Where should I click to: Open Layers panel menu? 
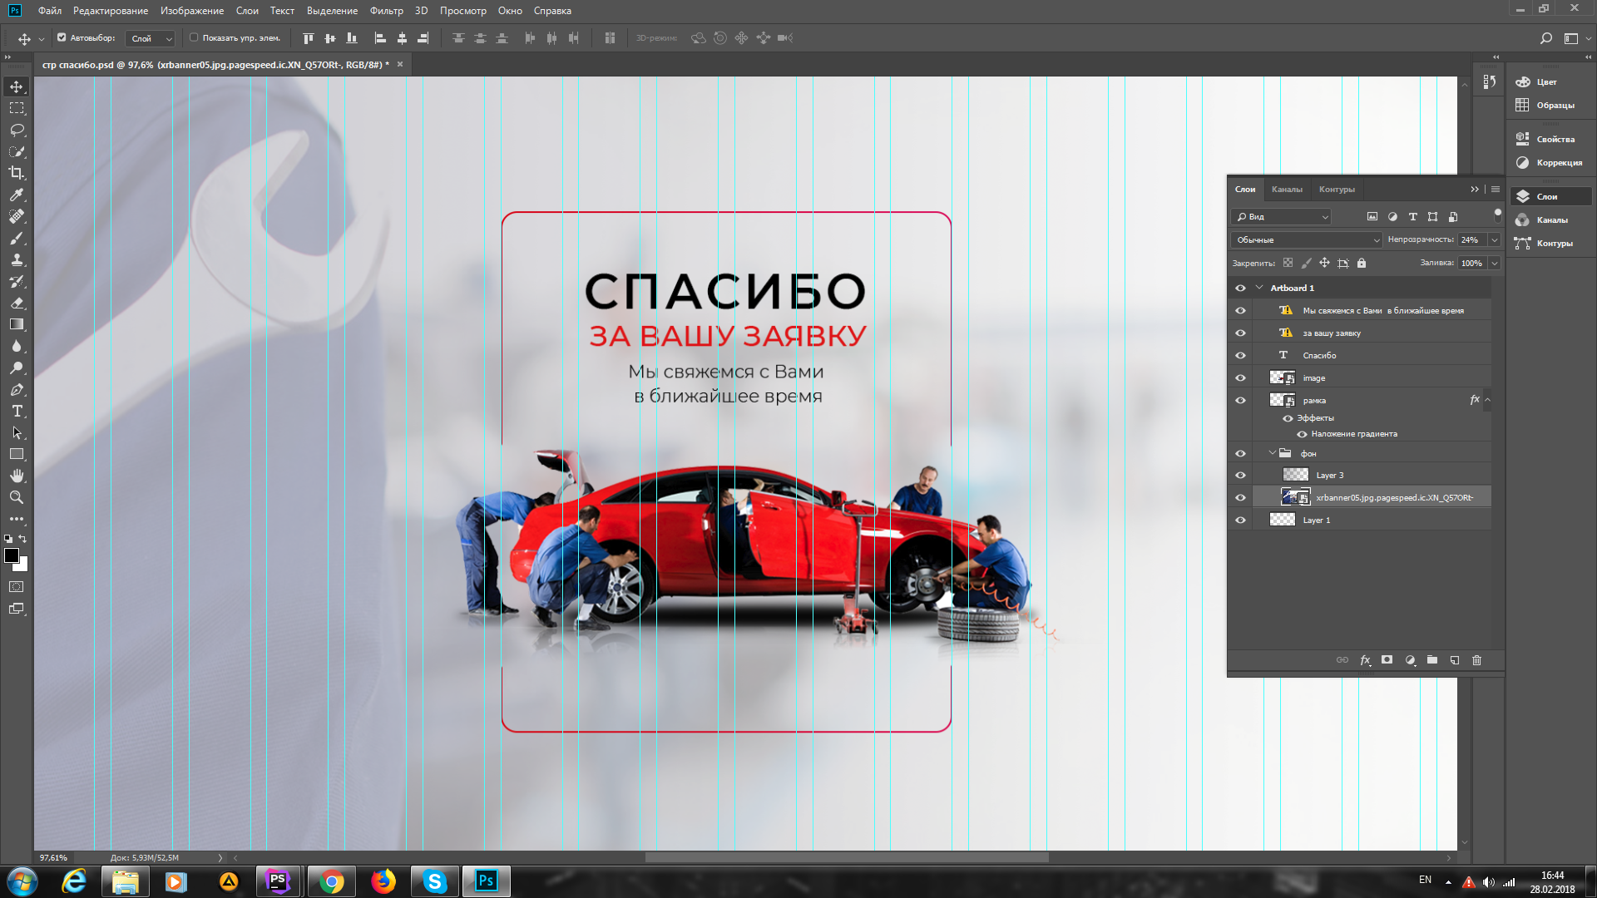tap(1496, 189)
